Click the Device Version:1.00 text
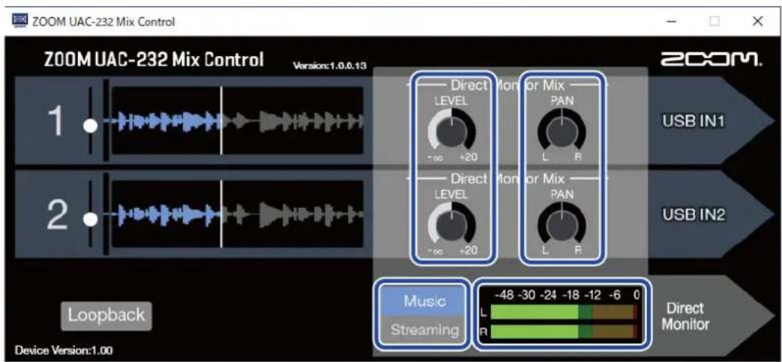The height and width of the screenshot is (362, 782). (64, 351)
